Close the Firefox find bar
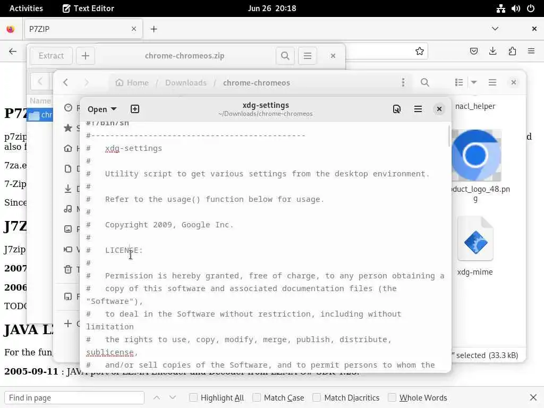This screenshot has height=408, width=544. tap(533, 397)
